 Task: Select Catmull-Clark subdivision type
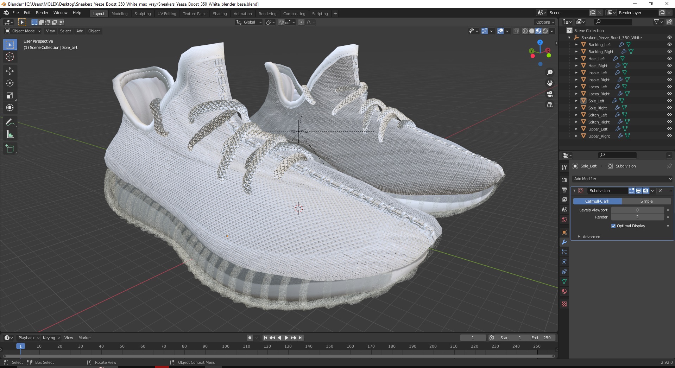(597, 201)
